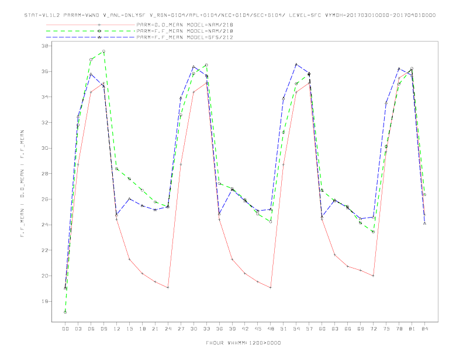Click green NAM circle marker at hour 33
Screen dimensions: 463x358
(206, 65)
